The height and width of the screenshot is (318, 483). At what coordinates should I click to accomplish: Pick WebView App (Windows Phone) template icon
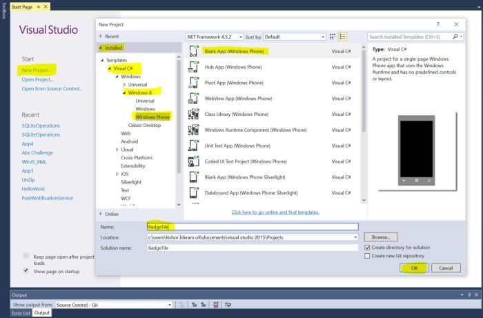[193, 98]
